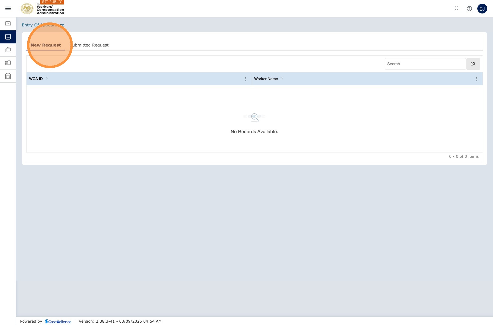Click the '0 - 0 of 0 items' text
Image resolution: width=493 pixels, height=325 pixels.
[464, 156]
